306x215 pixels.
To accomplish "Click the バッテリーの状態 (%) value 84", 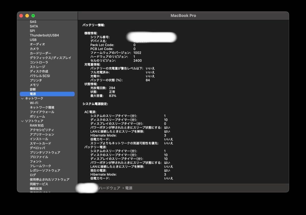I will 148,80.
